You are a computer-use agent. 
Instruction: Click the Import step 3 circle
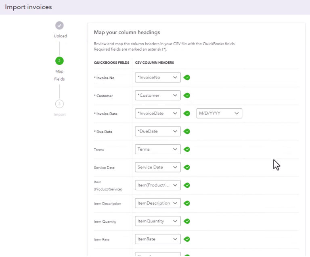pos(59,104)
